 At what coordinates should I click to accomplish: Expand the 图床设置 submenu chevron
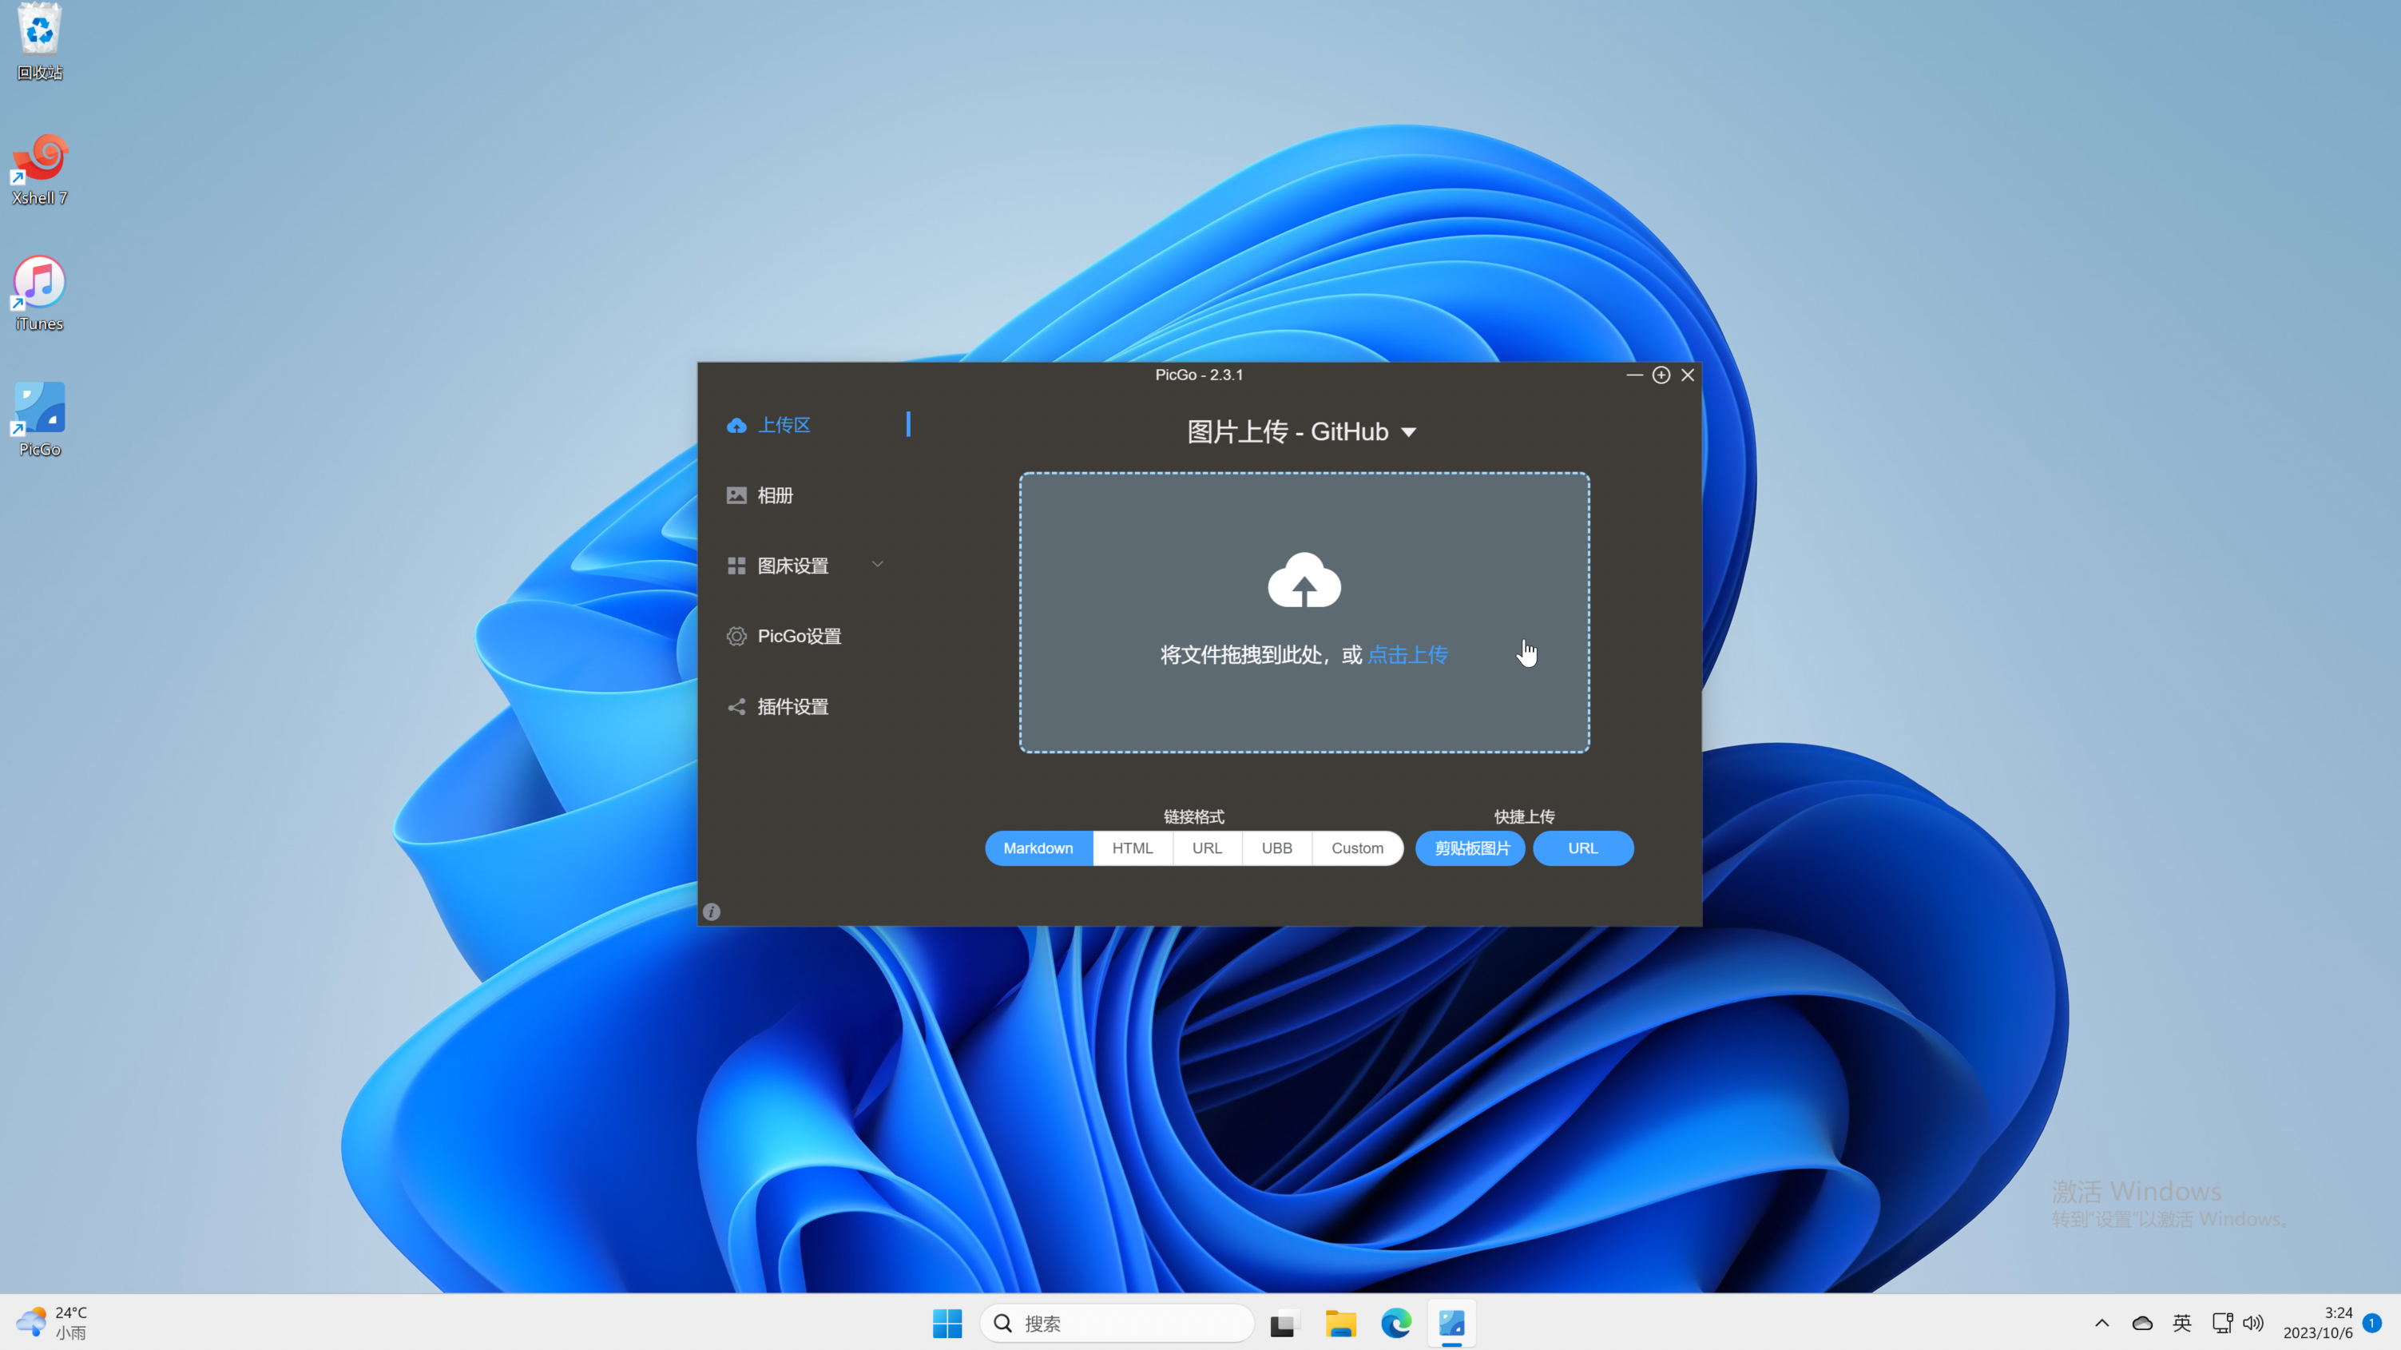pos(877,564)
